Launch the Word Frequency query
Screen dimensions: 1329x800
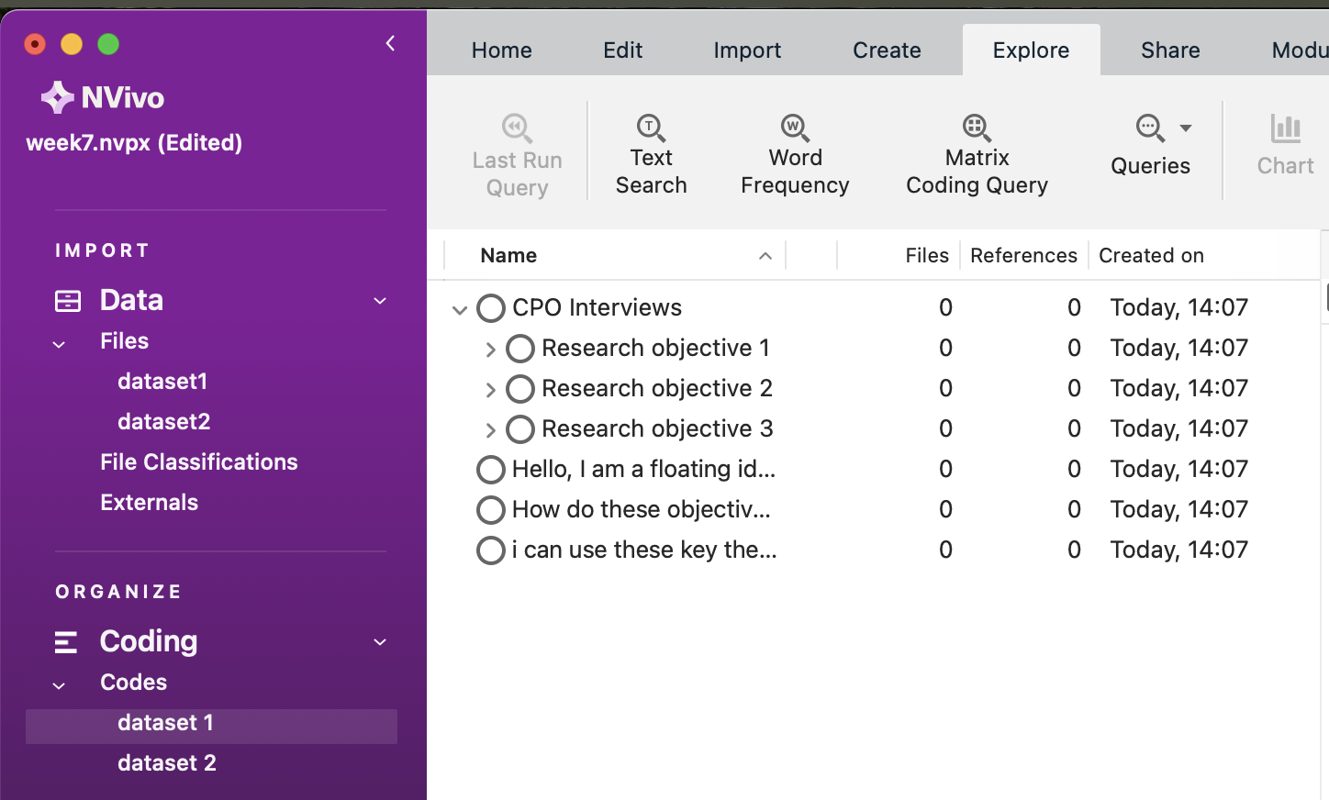794,154
